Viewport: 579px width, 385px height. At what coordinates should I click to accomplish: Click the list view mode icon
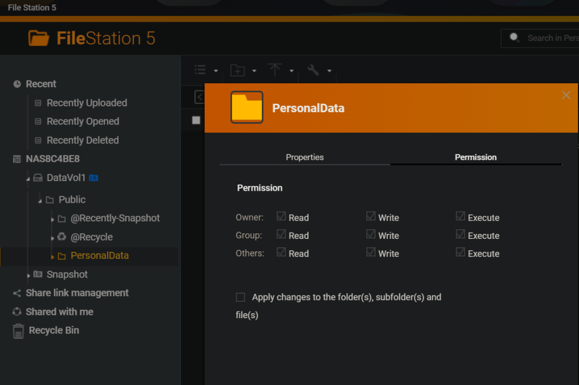(200, 70)
